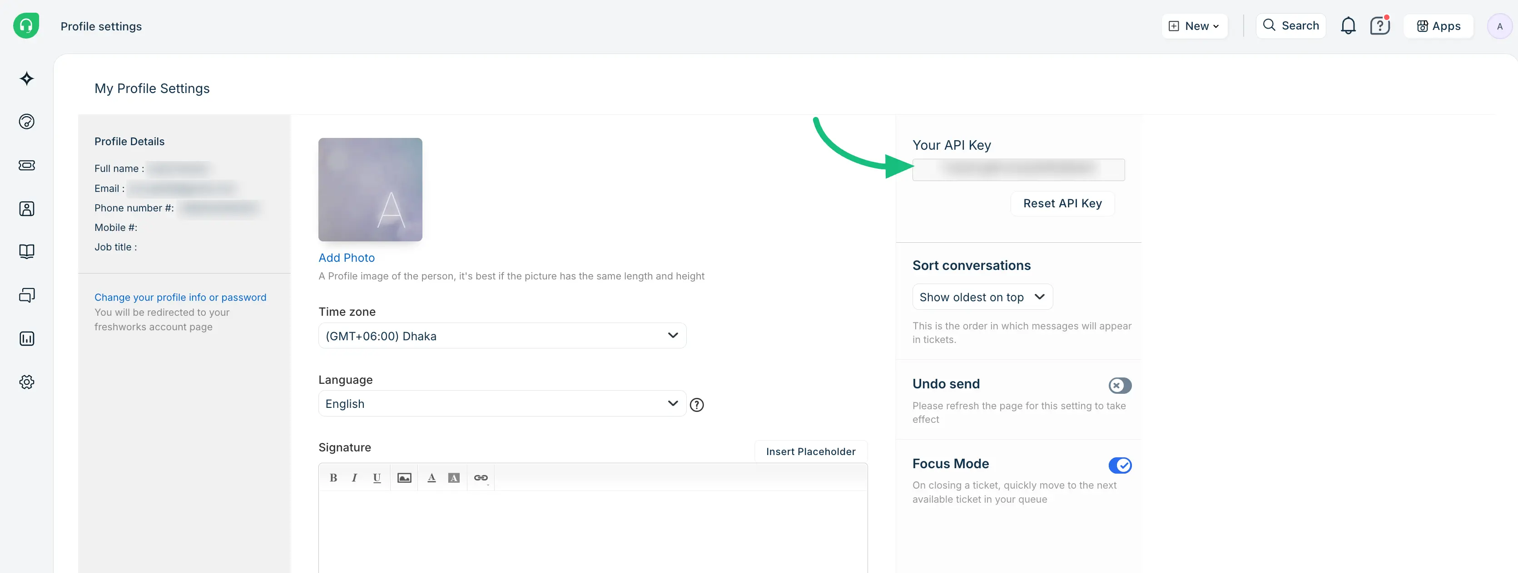Screen dimensions: 1518x573
Task: Click the Freshdesk logo top left
Action: pyautogui.click(x=26, y=25)
